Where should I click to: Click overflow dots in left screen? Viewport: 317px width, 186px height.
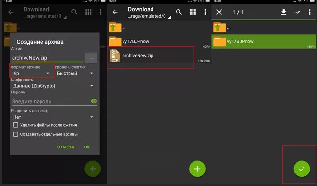coord(100,12)
